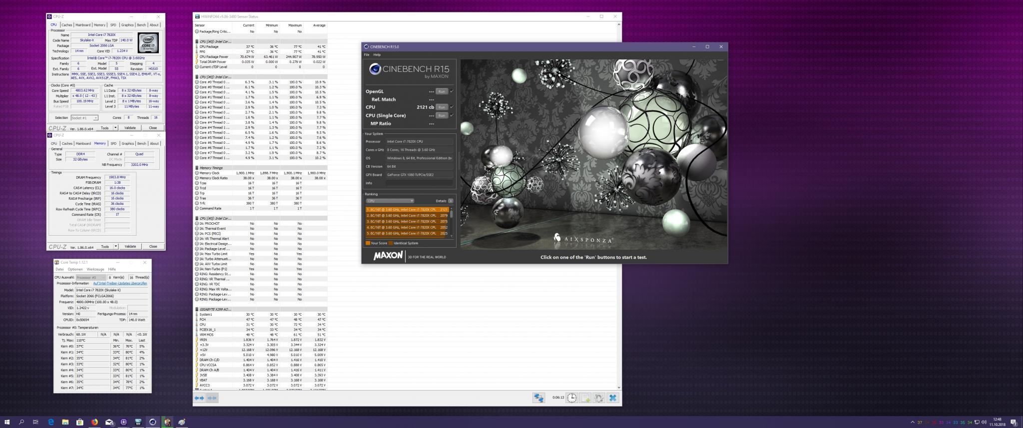This screenshot has width=1023, height=428.
Task: Run the Cinebench CPU test
Action: [442, 107]
